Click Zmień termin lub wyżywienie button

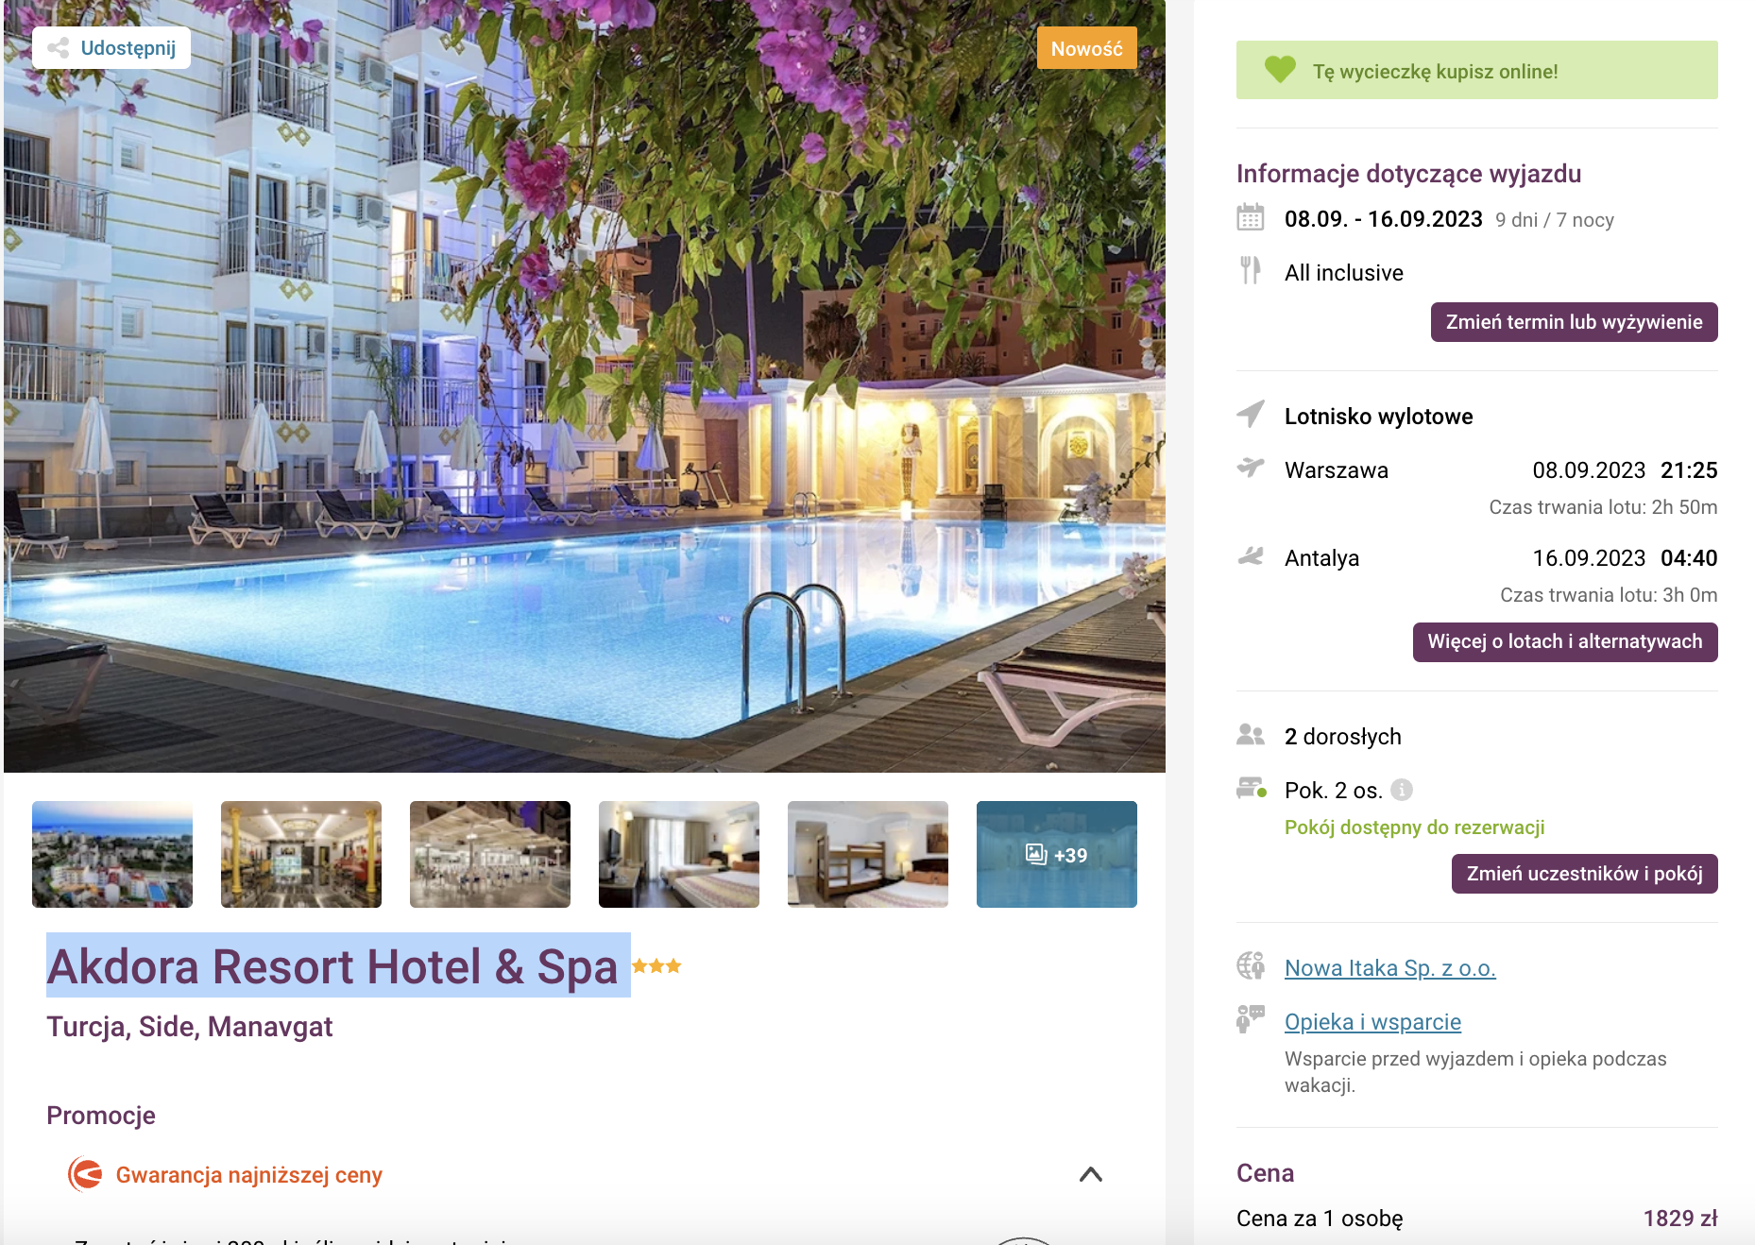(x=1574, y=322)
